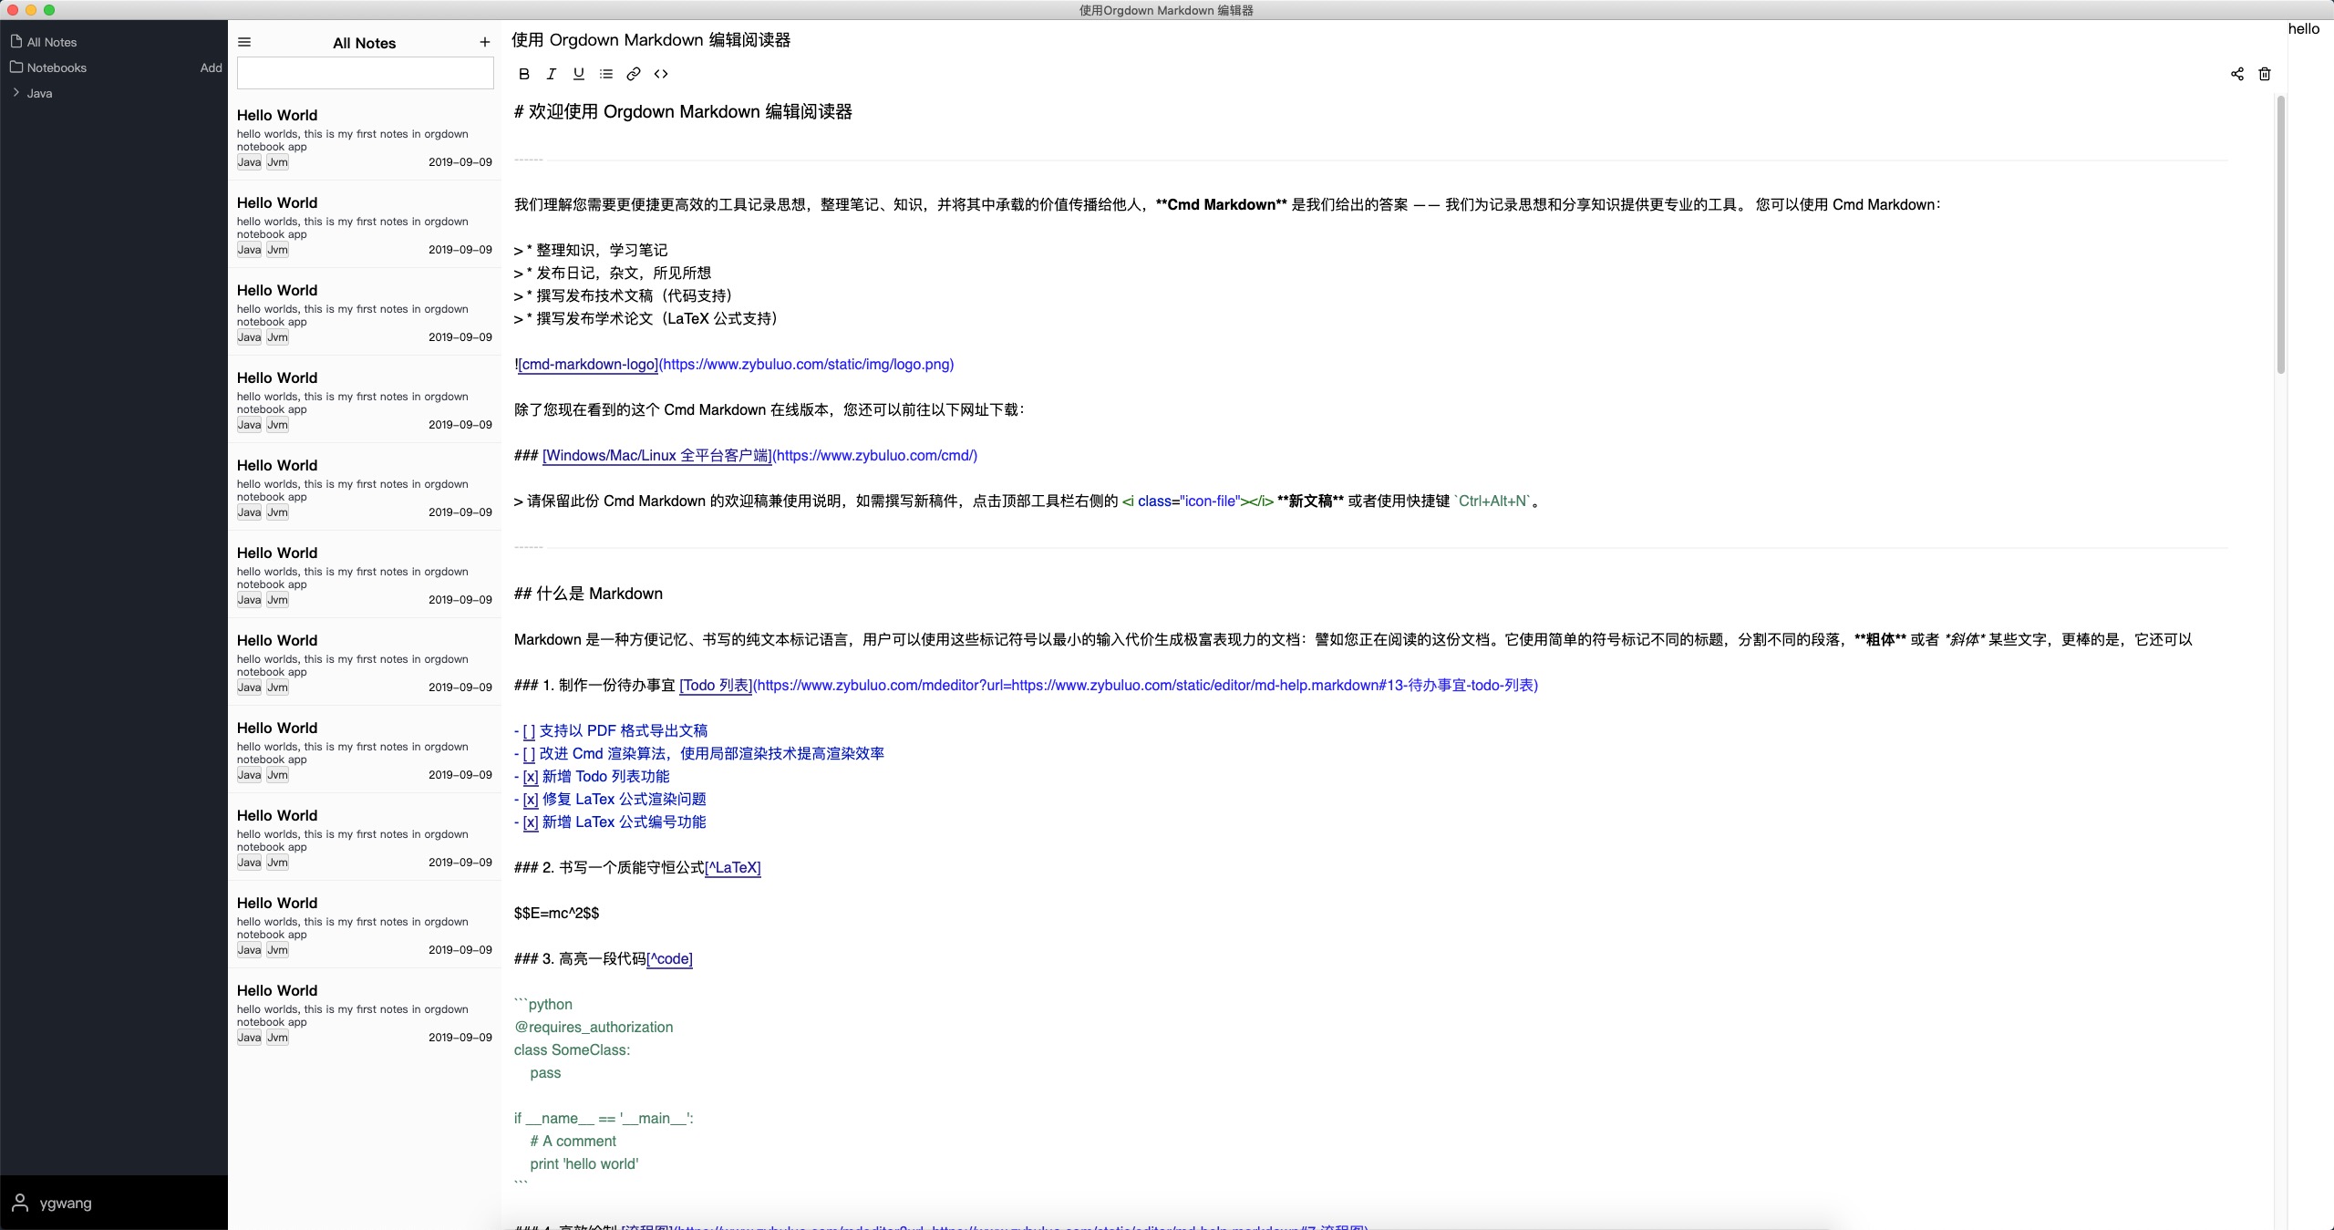
Task: Click the user profile icon for ygwang
Action: coord(20,1203)
